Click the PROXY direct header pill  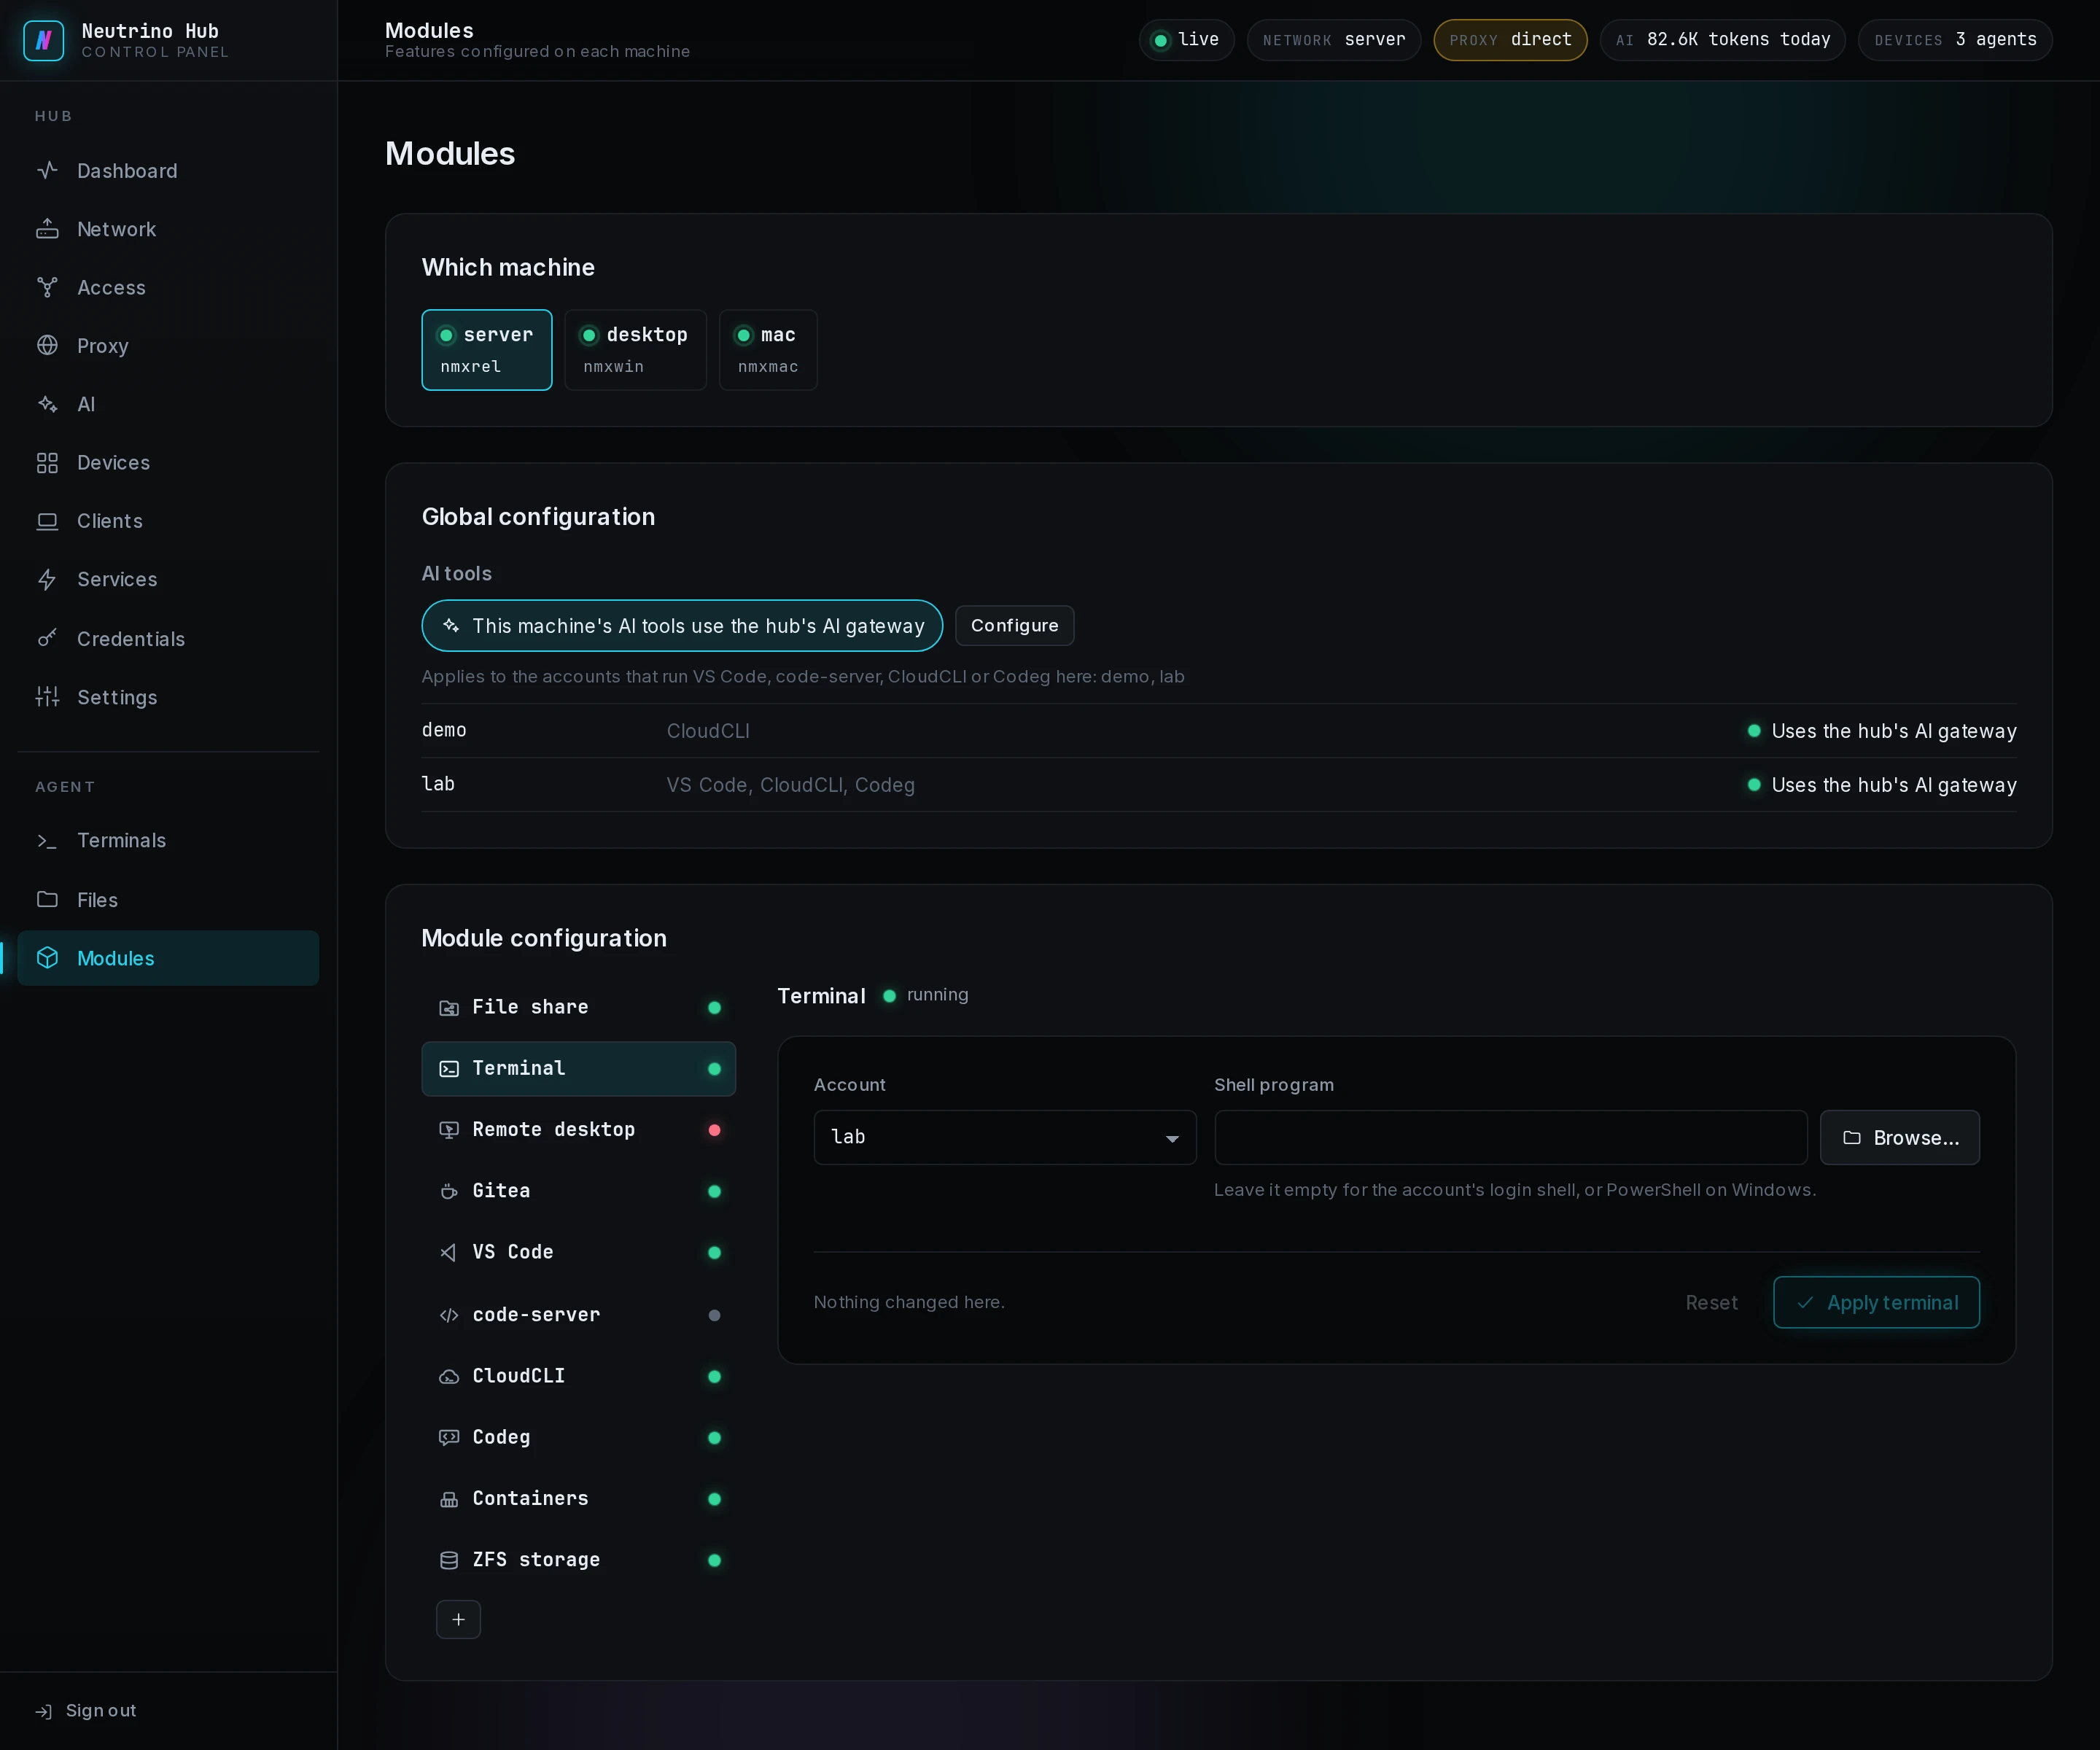click(x=1510, y=40)
